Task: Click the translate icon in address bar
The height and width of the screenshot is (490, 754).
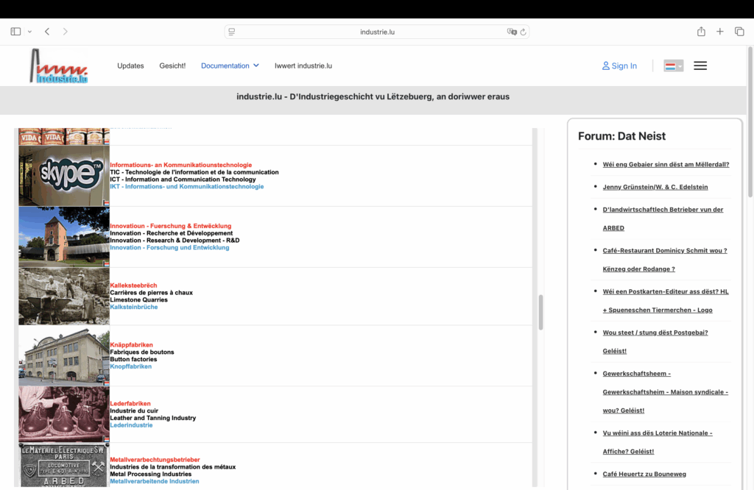Action: pyautogui.click(x=511, y=32)
